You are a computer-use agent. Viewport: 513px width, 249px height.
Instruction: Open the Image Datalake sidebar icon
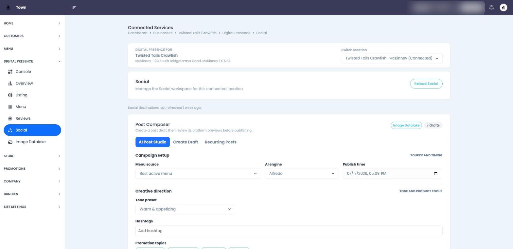click(x=10, y=142)
